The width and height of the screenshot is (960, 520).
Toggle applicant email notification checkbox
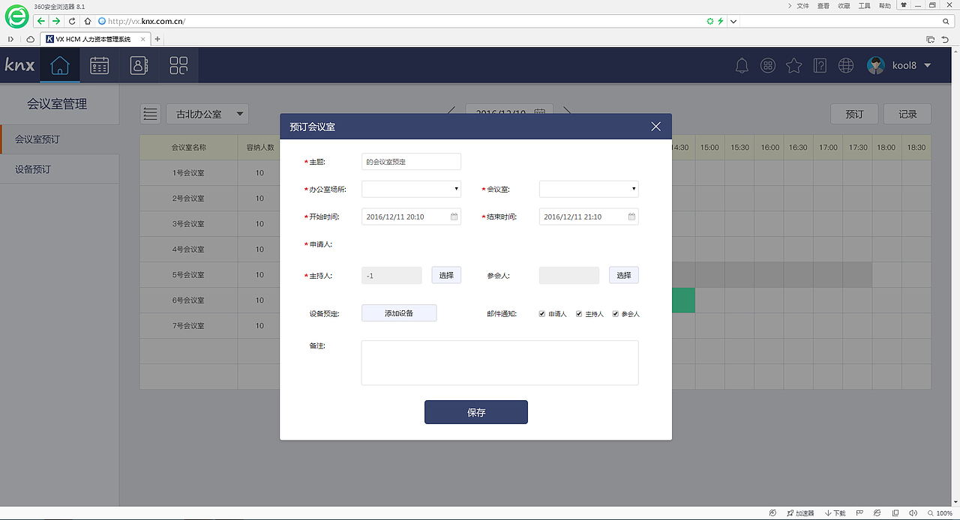[542, 314]
